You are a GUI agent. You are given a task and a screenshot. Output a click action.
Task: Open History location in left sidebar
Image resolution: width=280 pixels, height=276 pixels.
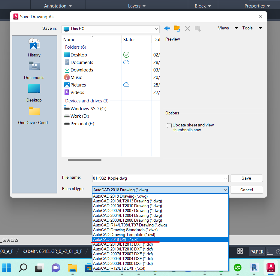[x=34, y=47]
